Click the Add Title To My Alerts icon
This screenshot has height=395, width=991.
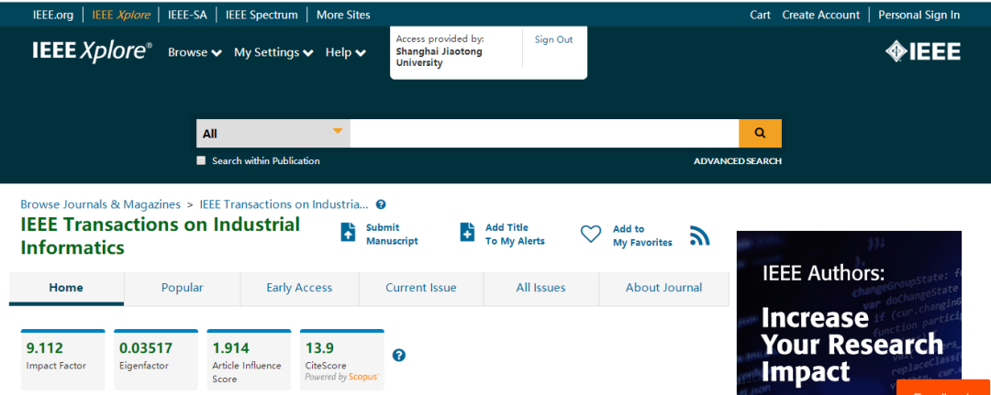tap(468, 233)
